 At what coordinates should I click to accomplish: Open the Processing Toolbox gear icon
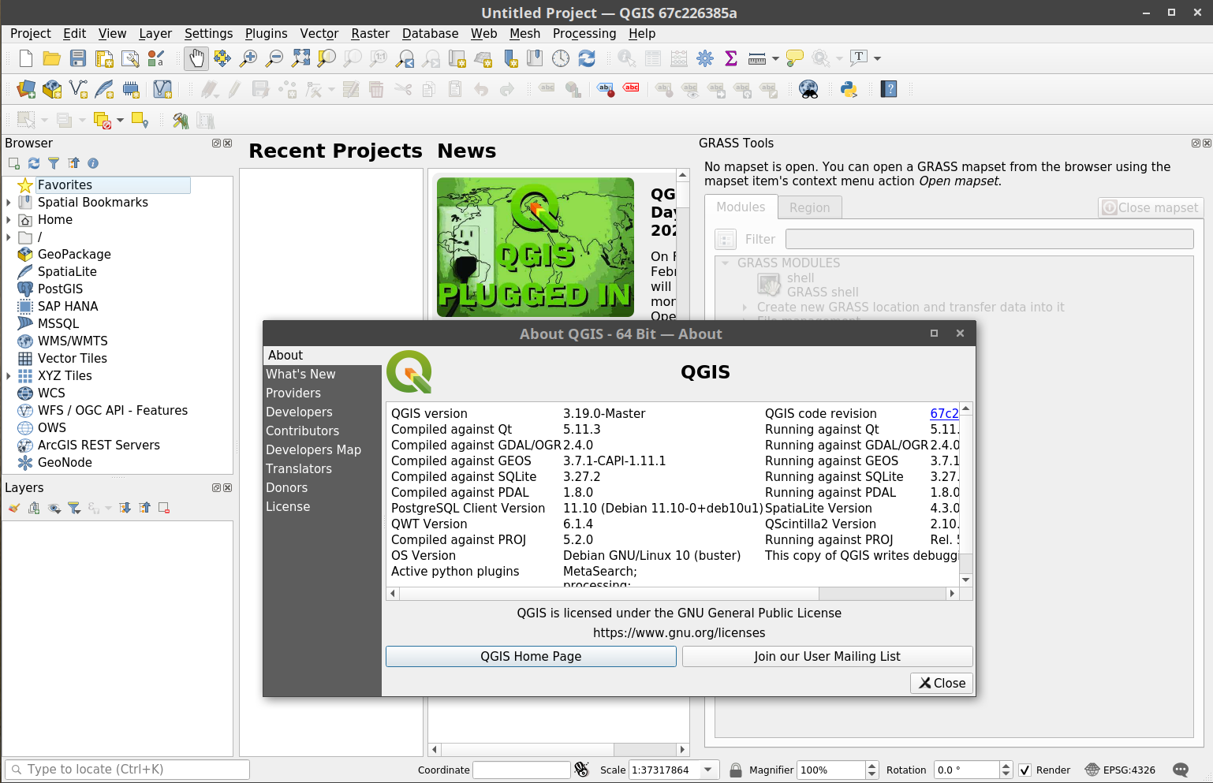(x=705, y=58)
